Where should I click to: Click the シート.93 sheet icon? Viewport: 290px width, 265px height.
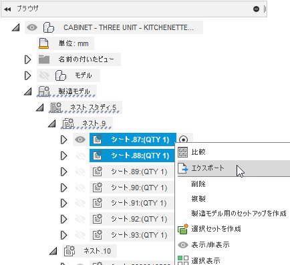click(x=97, y=235)
